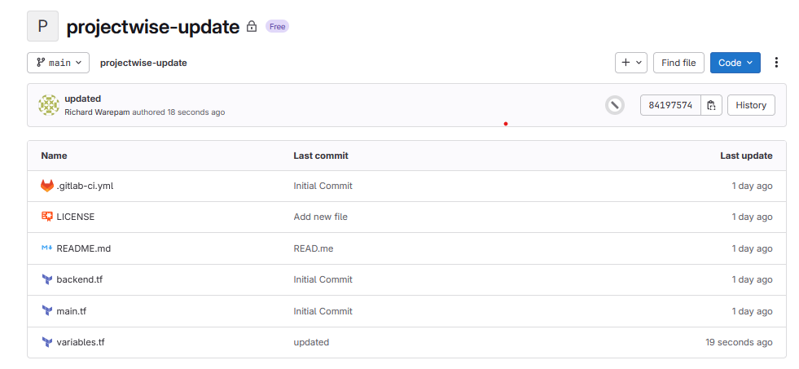The height and width of the screenshot is (369, 799).
Task: Click the Find file button
Action: point(678,63)
